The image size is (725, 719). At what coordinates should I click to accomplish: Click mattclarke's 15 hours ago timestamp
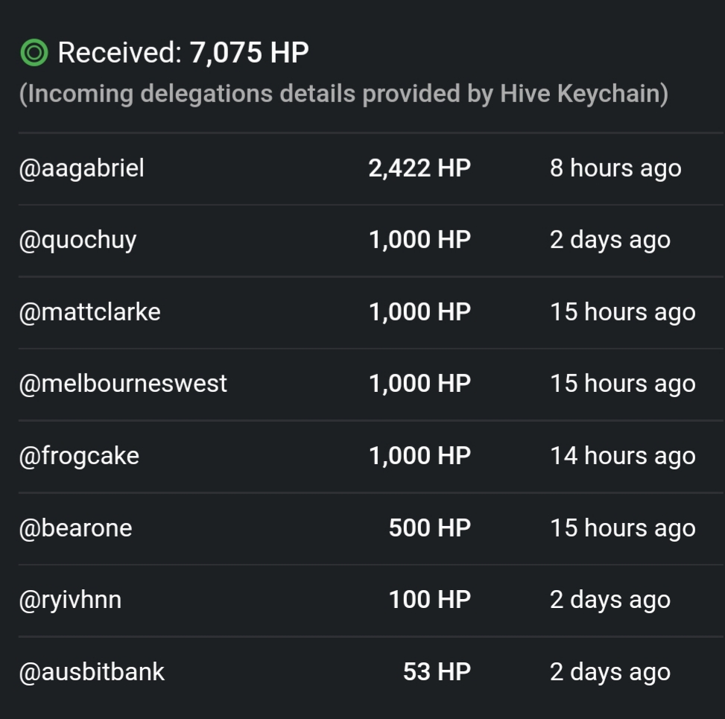[x=623, y=313]
